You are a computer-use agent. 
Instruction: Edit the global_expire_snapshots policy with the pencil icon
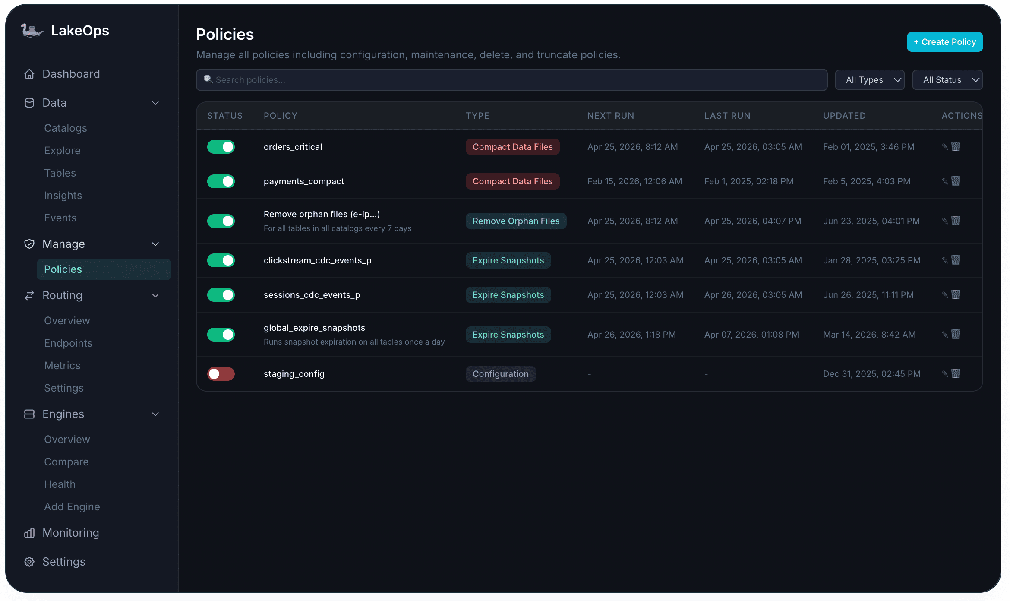[x=945, y=335]
